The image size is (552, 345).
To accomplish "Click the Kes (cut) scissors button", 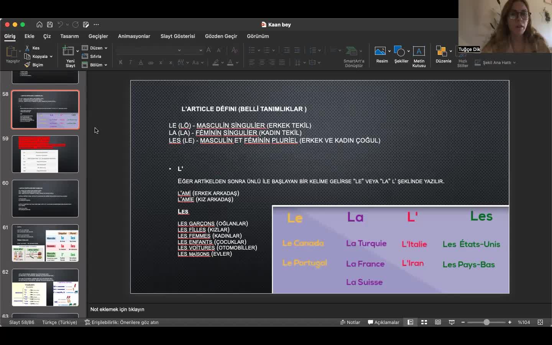I will pyautogui.click(x=32, y=48).
